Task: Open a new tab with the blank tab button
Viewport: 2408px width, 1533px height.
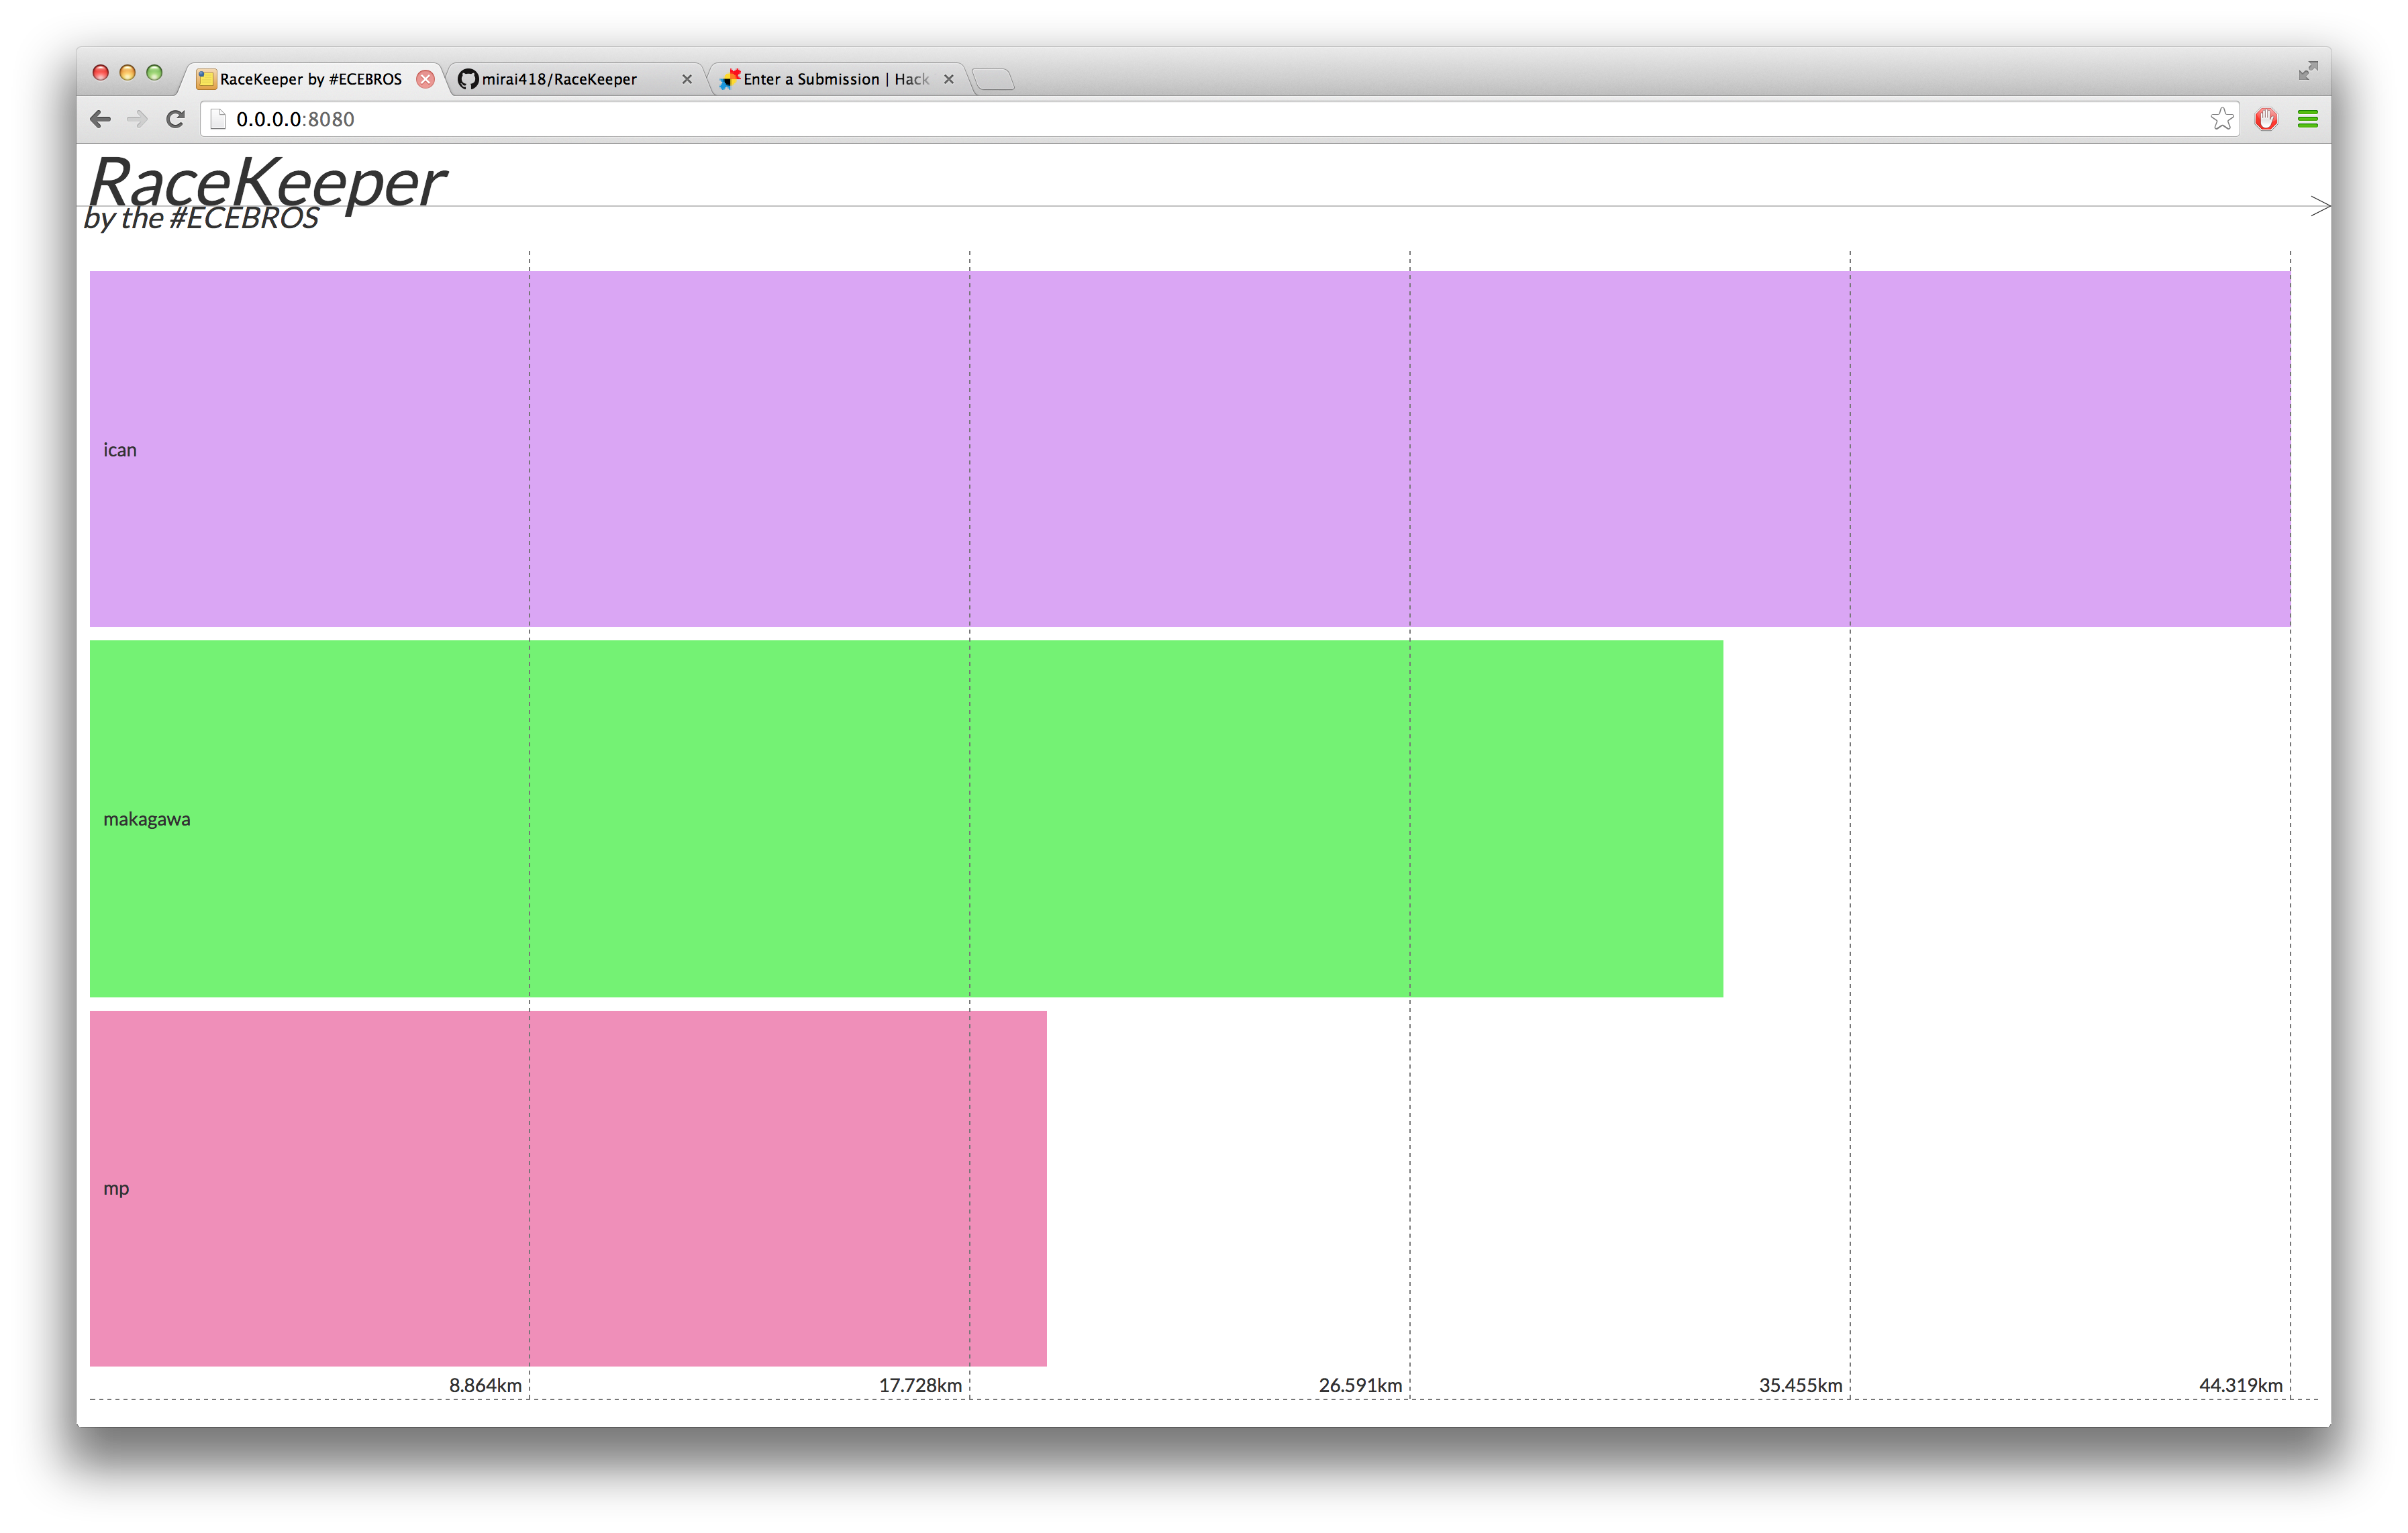Action: pyautogui.click(x=993, y=79)
